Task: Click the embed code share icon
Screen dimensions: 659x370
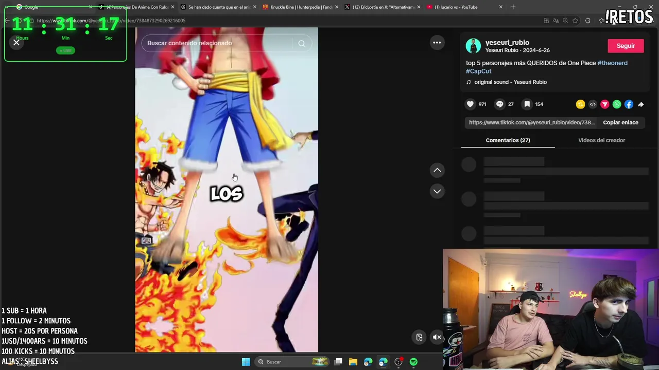Action: click(x=593, y=104)
